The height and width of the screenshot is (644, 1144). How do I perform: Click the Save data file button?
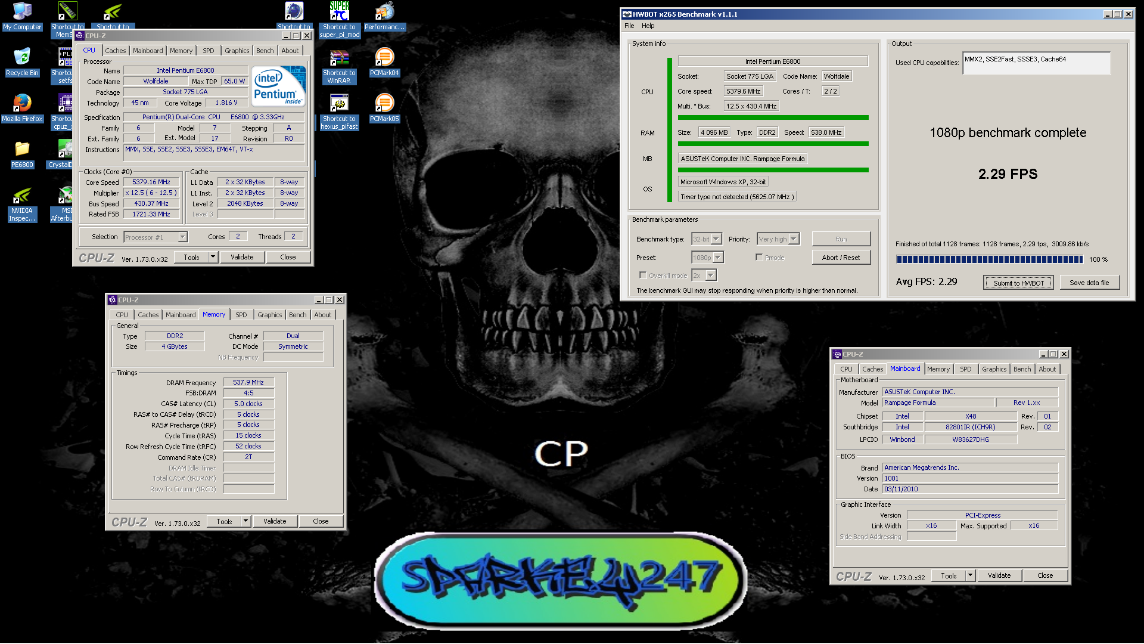pos(1089,283)
